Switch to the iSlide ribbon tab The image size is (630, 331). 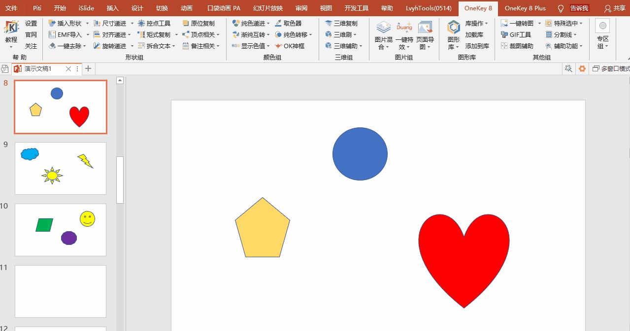click(86, 8)
